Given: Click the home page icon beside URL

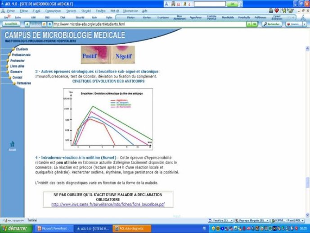Looking at the screenshot, I should coord(49,24).
